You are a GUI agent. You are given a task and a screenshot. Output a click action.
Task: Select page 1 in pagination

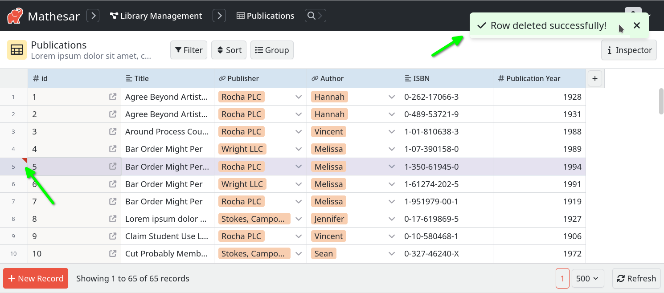pyautogui.click(x=562, y=278)
